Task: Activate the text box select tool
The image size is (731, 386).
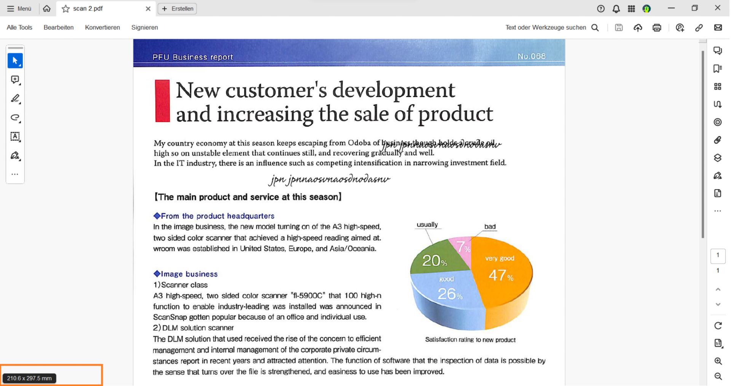Action: click(x=15, y=137)
